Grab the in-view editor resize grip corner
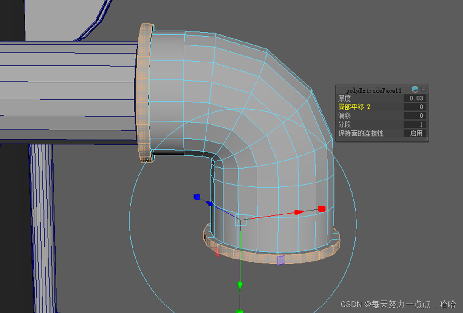The height and width of the screenshot is (313, 463). [x=426, y=139]
